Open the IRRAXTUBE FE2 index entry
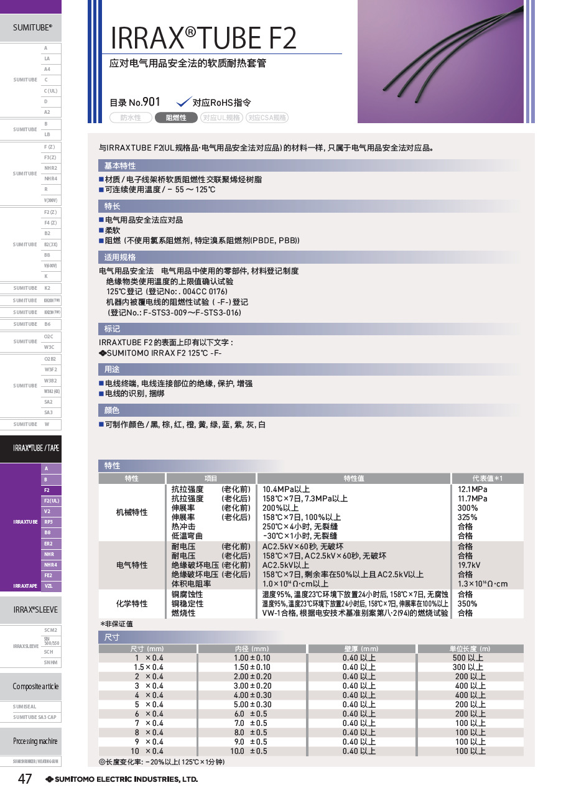The image size is (561, 793). [x=52, y=575]
